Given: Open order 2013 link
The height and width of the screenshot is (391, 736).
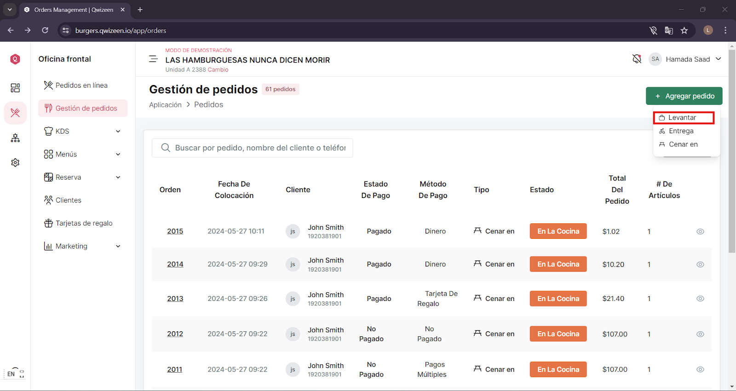Looking at the screenshot, I should (175, 299).
